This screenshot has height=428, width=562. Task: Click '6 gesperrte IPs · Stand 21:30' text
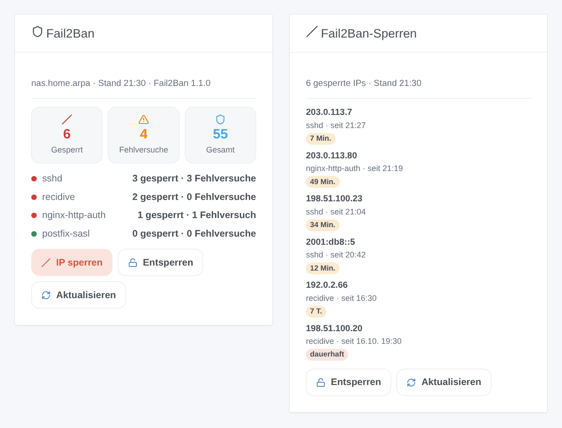tap(363, 83)
